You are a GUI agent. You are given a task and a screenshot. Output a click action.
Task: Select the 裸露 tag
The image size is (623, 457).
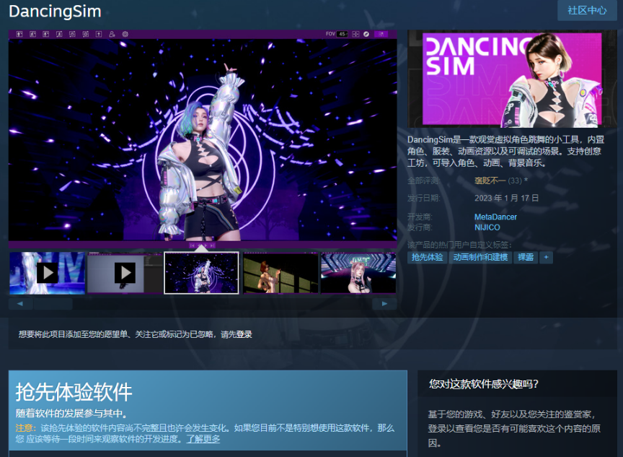(525, 257)
